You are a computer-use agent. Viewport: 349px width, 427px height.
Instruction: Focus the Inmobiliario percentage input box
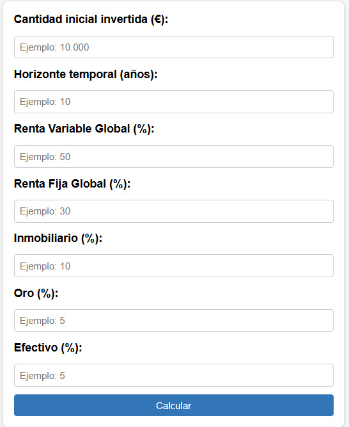tap(174, 266)
